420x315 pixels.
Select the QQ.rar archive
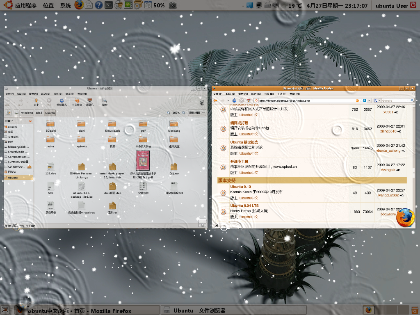[x=174, y=169]
